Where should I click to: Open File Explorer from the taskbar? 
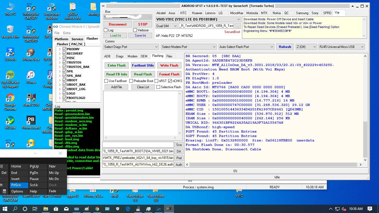click(x=46, y=209)
